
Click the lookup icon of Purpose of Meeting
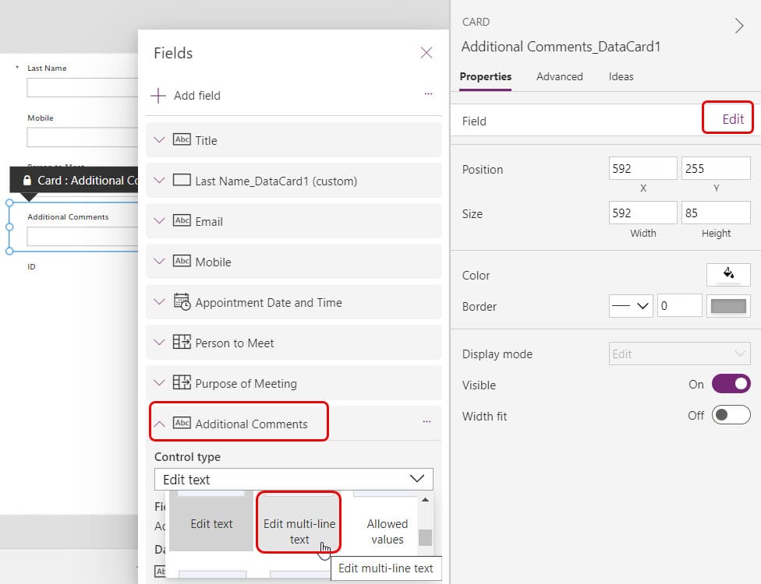coord(182,382)
